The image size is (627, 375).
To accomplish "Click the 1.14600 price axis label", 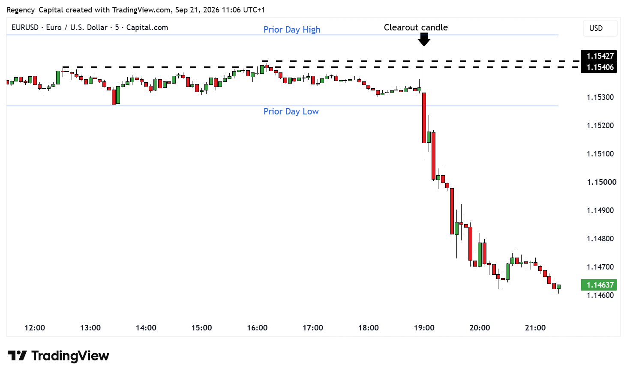I will (x=600, y=295).
